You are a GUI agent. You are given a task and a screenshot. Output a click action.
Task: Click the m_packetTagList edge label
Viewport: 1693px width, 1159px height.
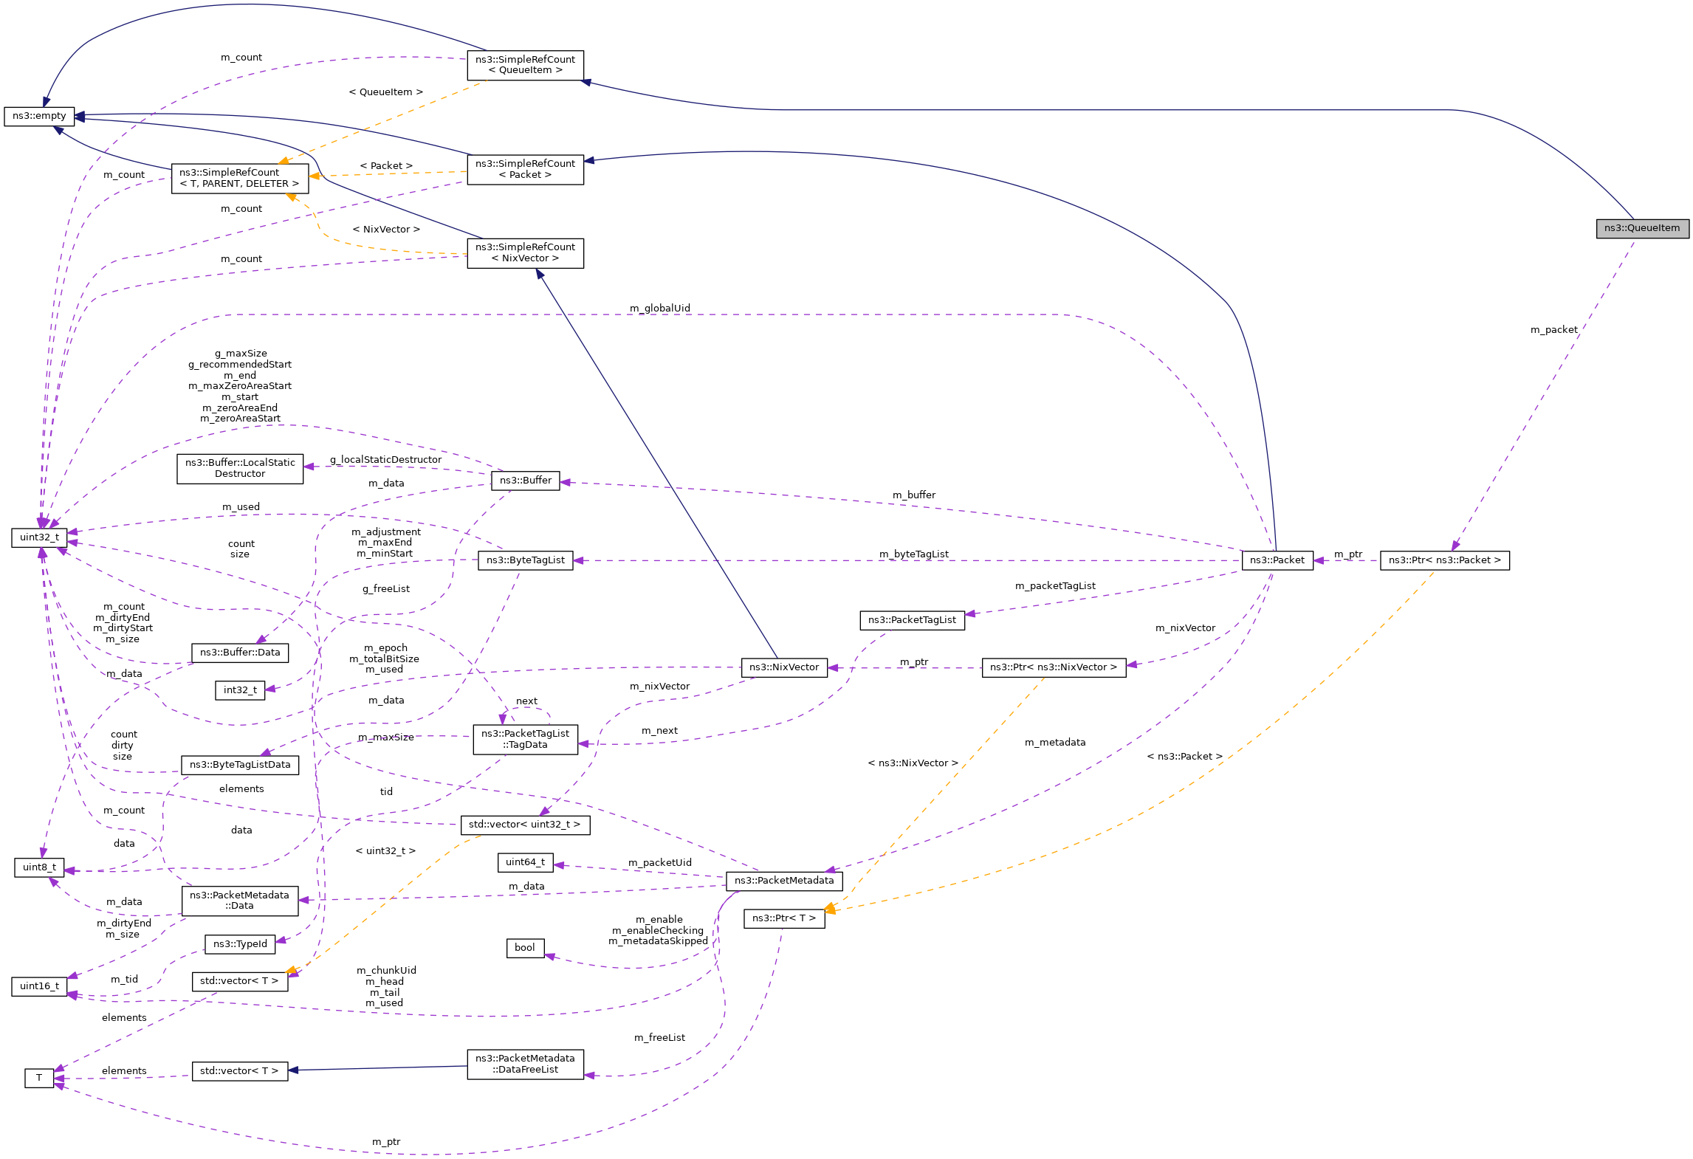pyautogui.click(x=1055, y=586)
